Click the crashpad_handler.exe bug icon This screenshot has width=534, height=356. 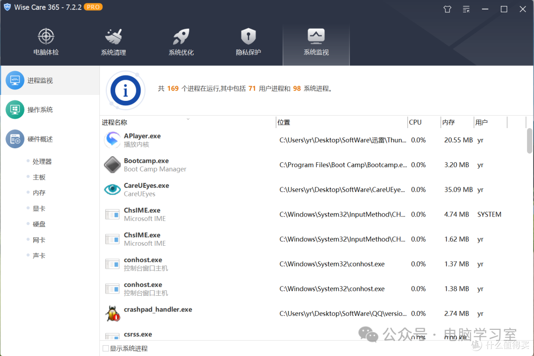coord(112,313)
